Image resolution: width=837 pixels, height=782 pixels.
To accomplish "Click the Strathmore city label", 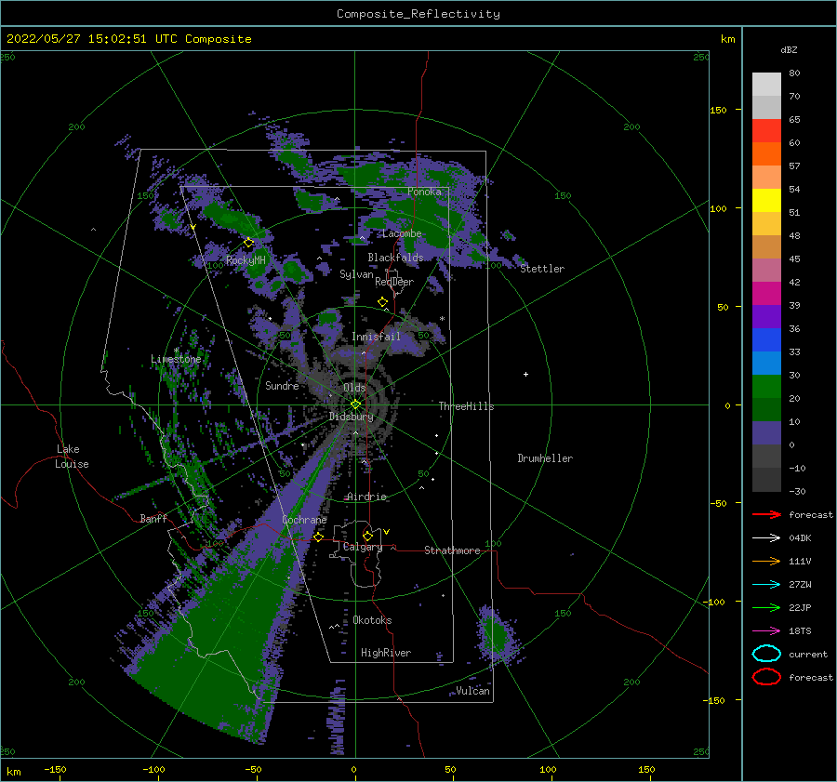I will [452, 550].
